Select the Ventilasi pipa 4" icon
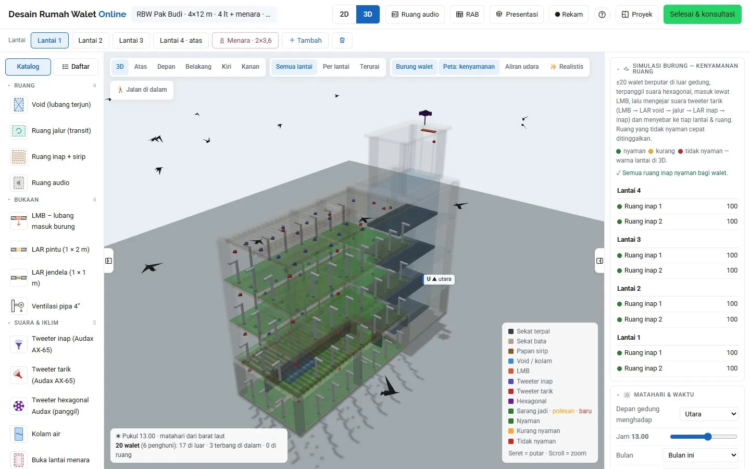The width and height of the screenshot is (750, 469). [x=19, y=306]
